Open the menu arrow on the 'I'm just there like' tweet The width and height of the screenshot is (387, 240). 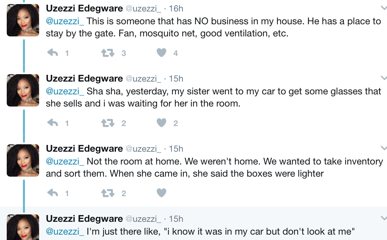coord(383,218)
